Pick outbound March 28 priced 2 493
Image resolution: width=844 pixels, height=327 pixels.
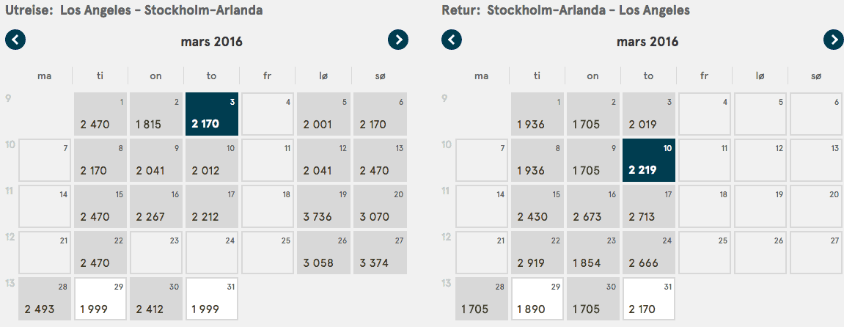[44, 299]
